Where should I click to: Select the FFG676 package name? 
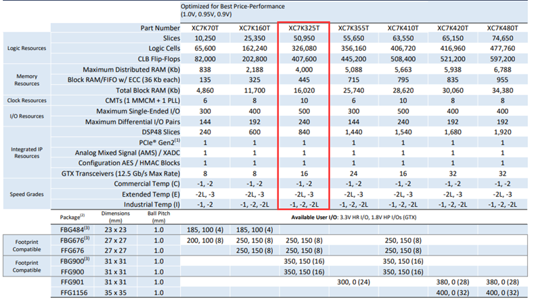coord(72,251)
